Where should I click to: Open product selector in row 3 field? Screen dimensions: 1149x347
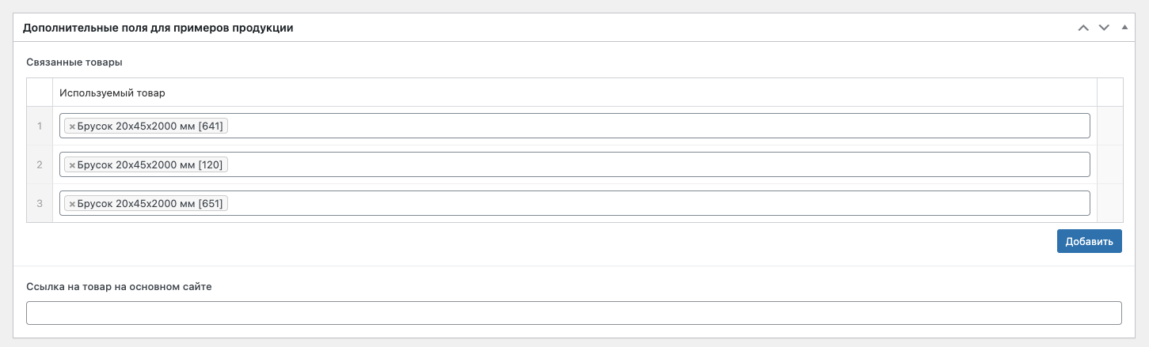(657, 203)
